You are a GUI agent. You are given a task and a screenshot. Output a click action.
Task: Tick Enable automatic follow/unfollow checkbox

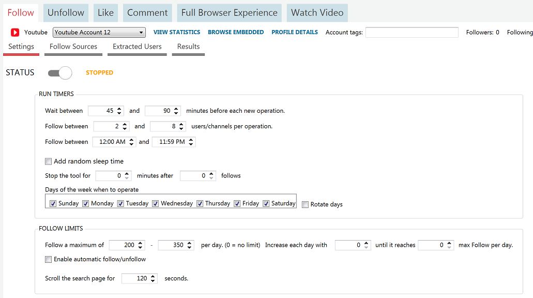pos(49,259)
